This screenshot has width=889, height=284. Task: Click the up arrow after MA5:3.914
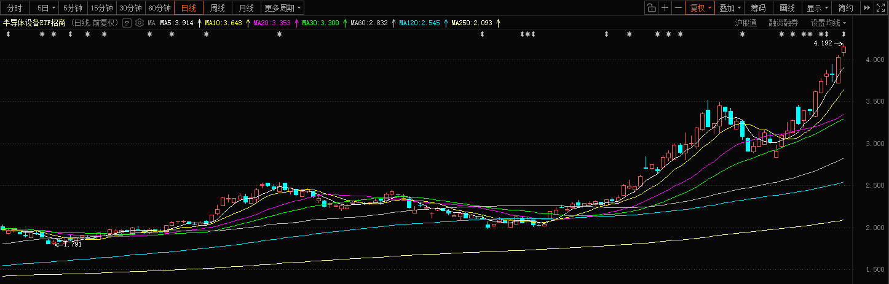pyautogui.click(x=199, y=23)
